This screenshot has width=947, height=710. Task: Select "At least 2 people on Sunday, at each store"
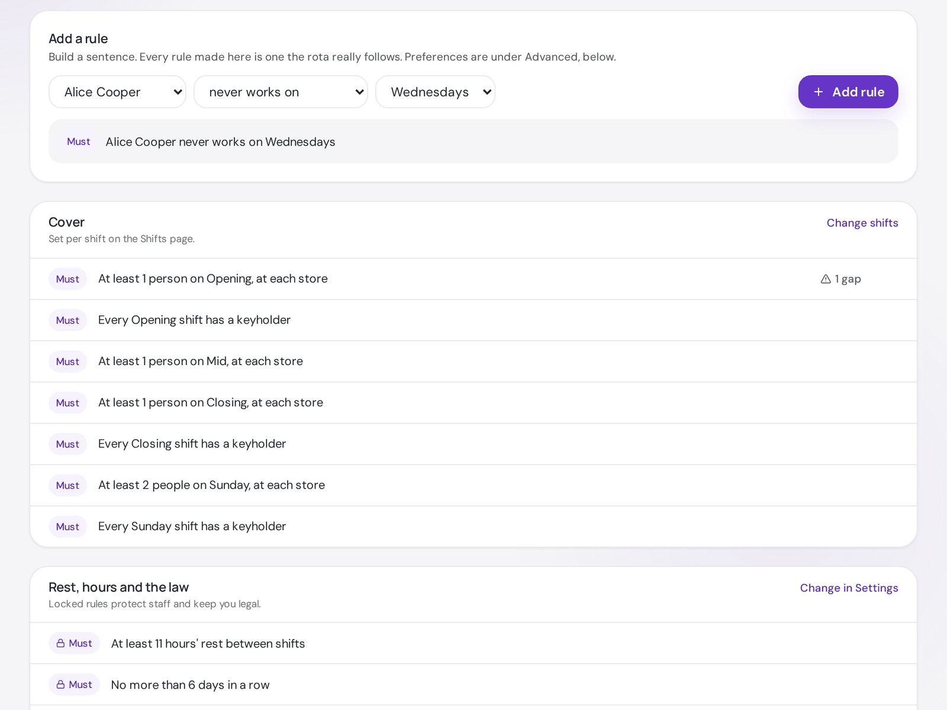[x=211, y=485]
